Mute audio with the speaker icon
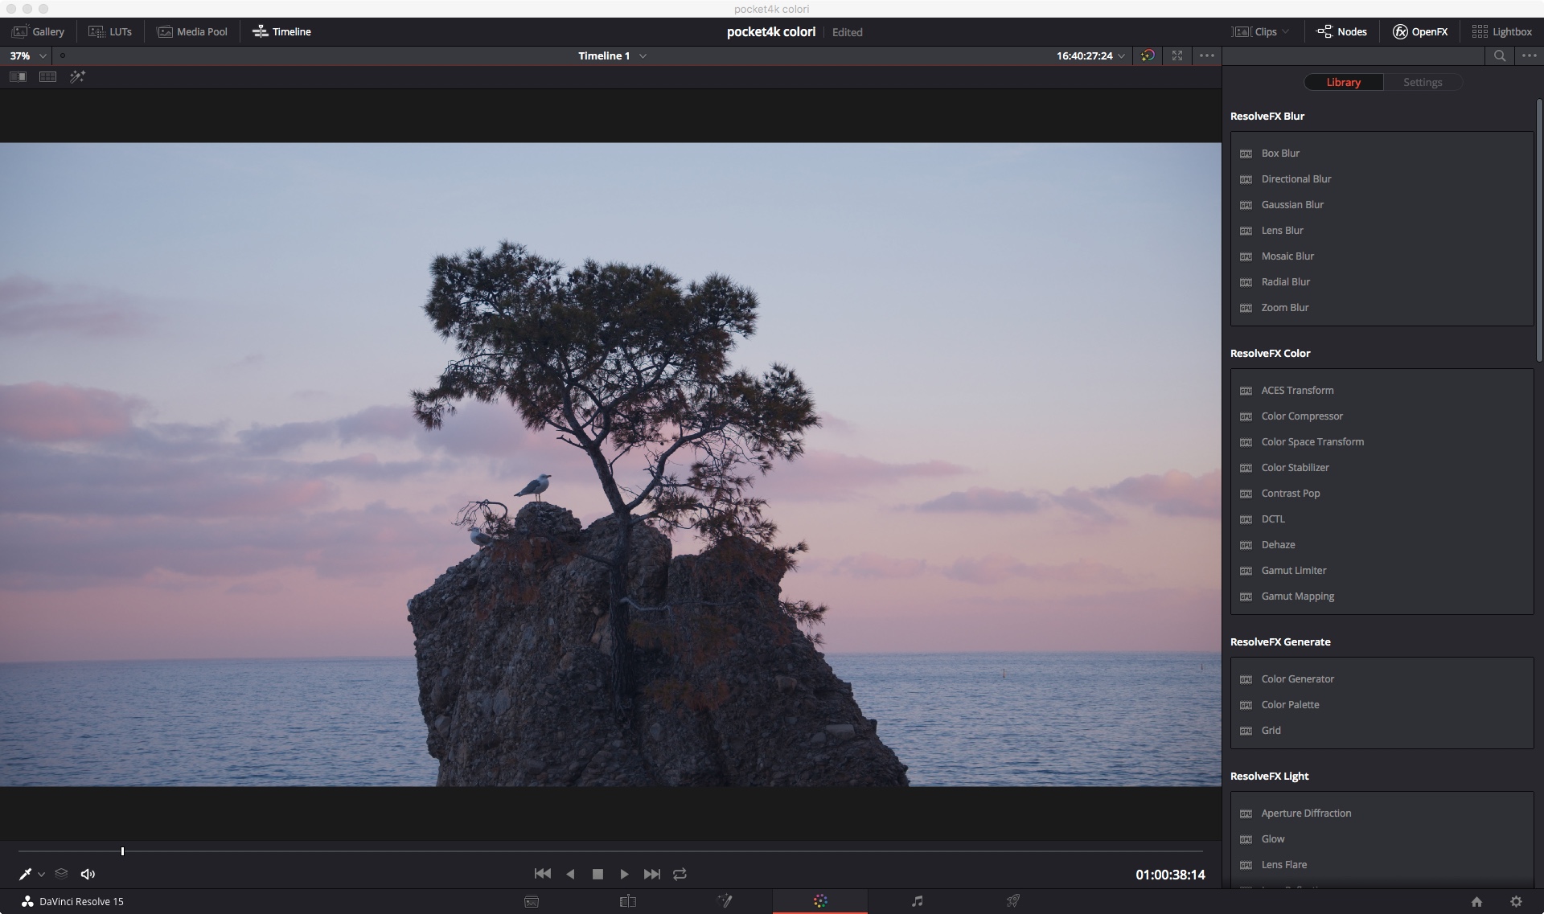Viewport: 1544px width, 914px height. [x=88, y=874]
